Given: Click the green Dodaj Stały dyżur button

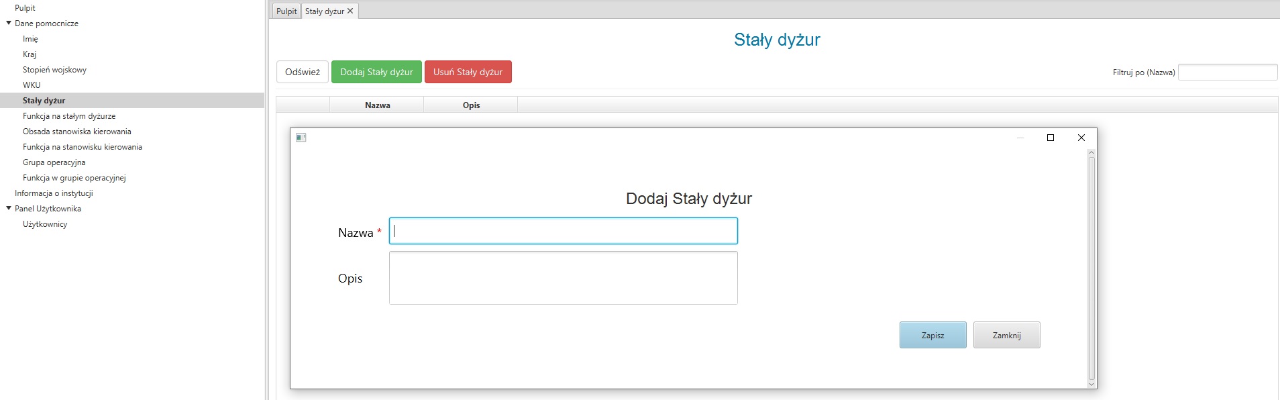Looking at the screenshot, I should pos(376,72).
